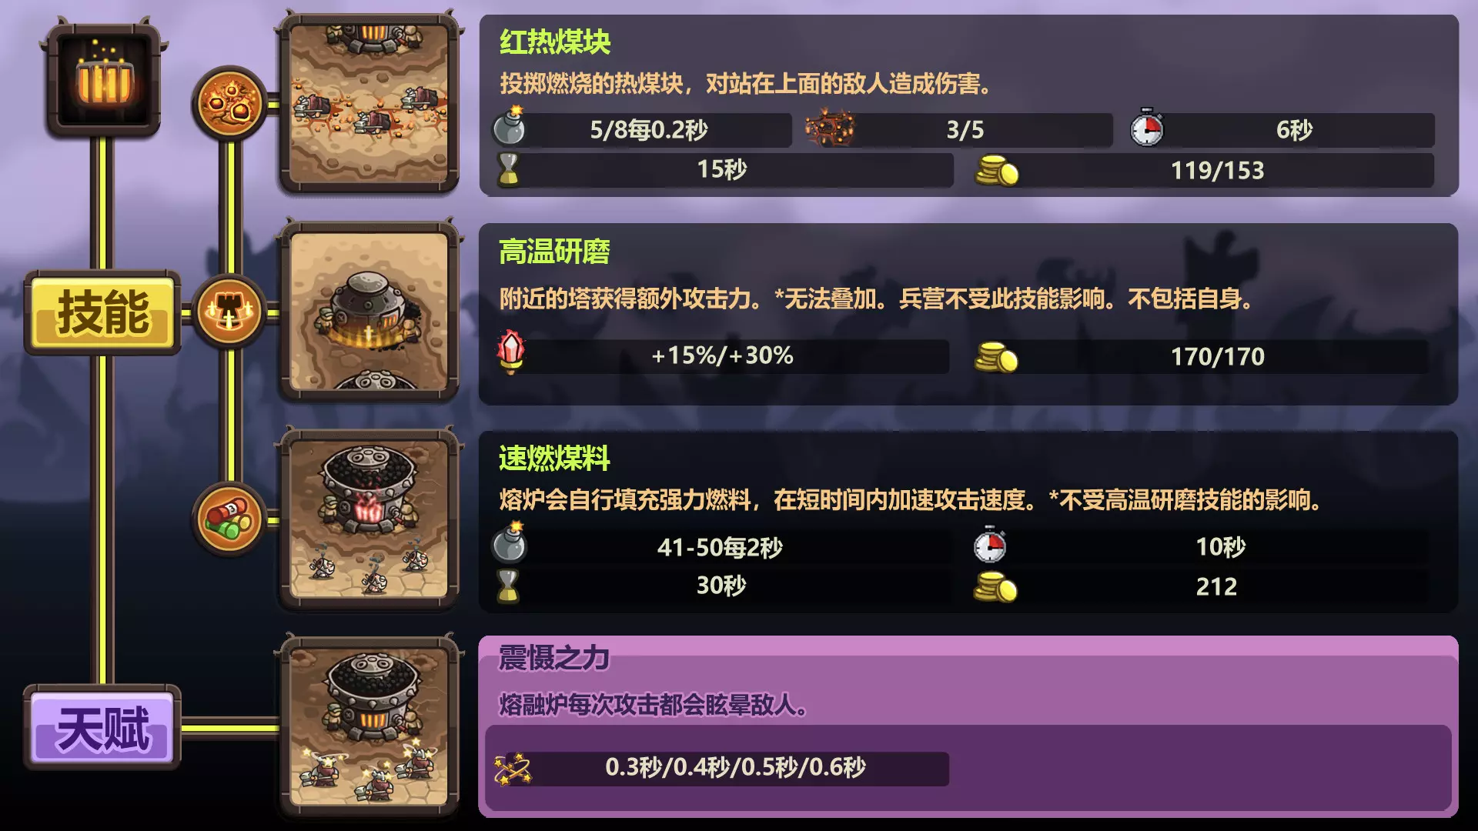Click the stopwatch icon beside 6秒
Image resolution: width=1478 pixels, height=831 pixels.
coord(1146,128)
